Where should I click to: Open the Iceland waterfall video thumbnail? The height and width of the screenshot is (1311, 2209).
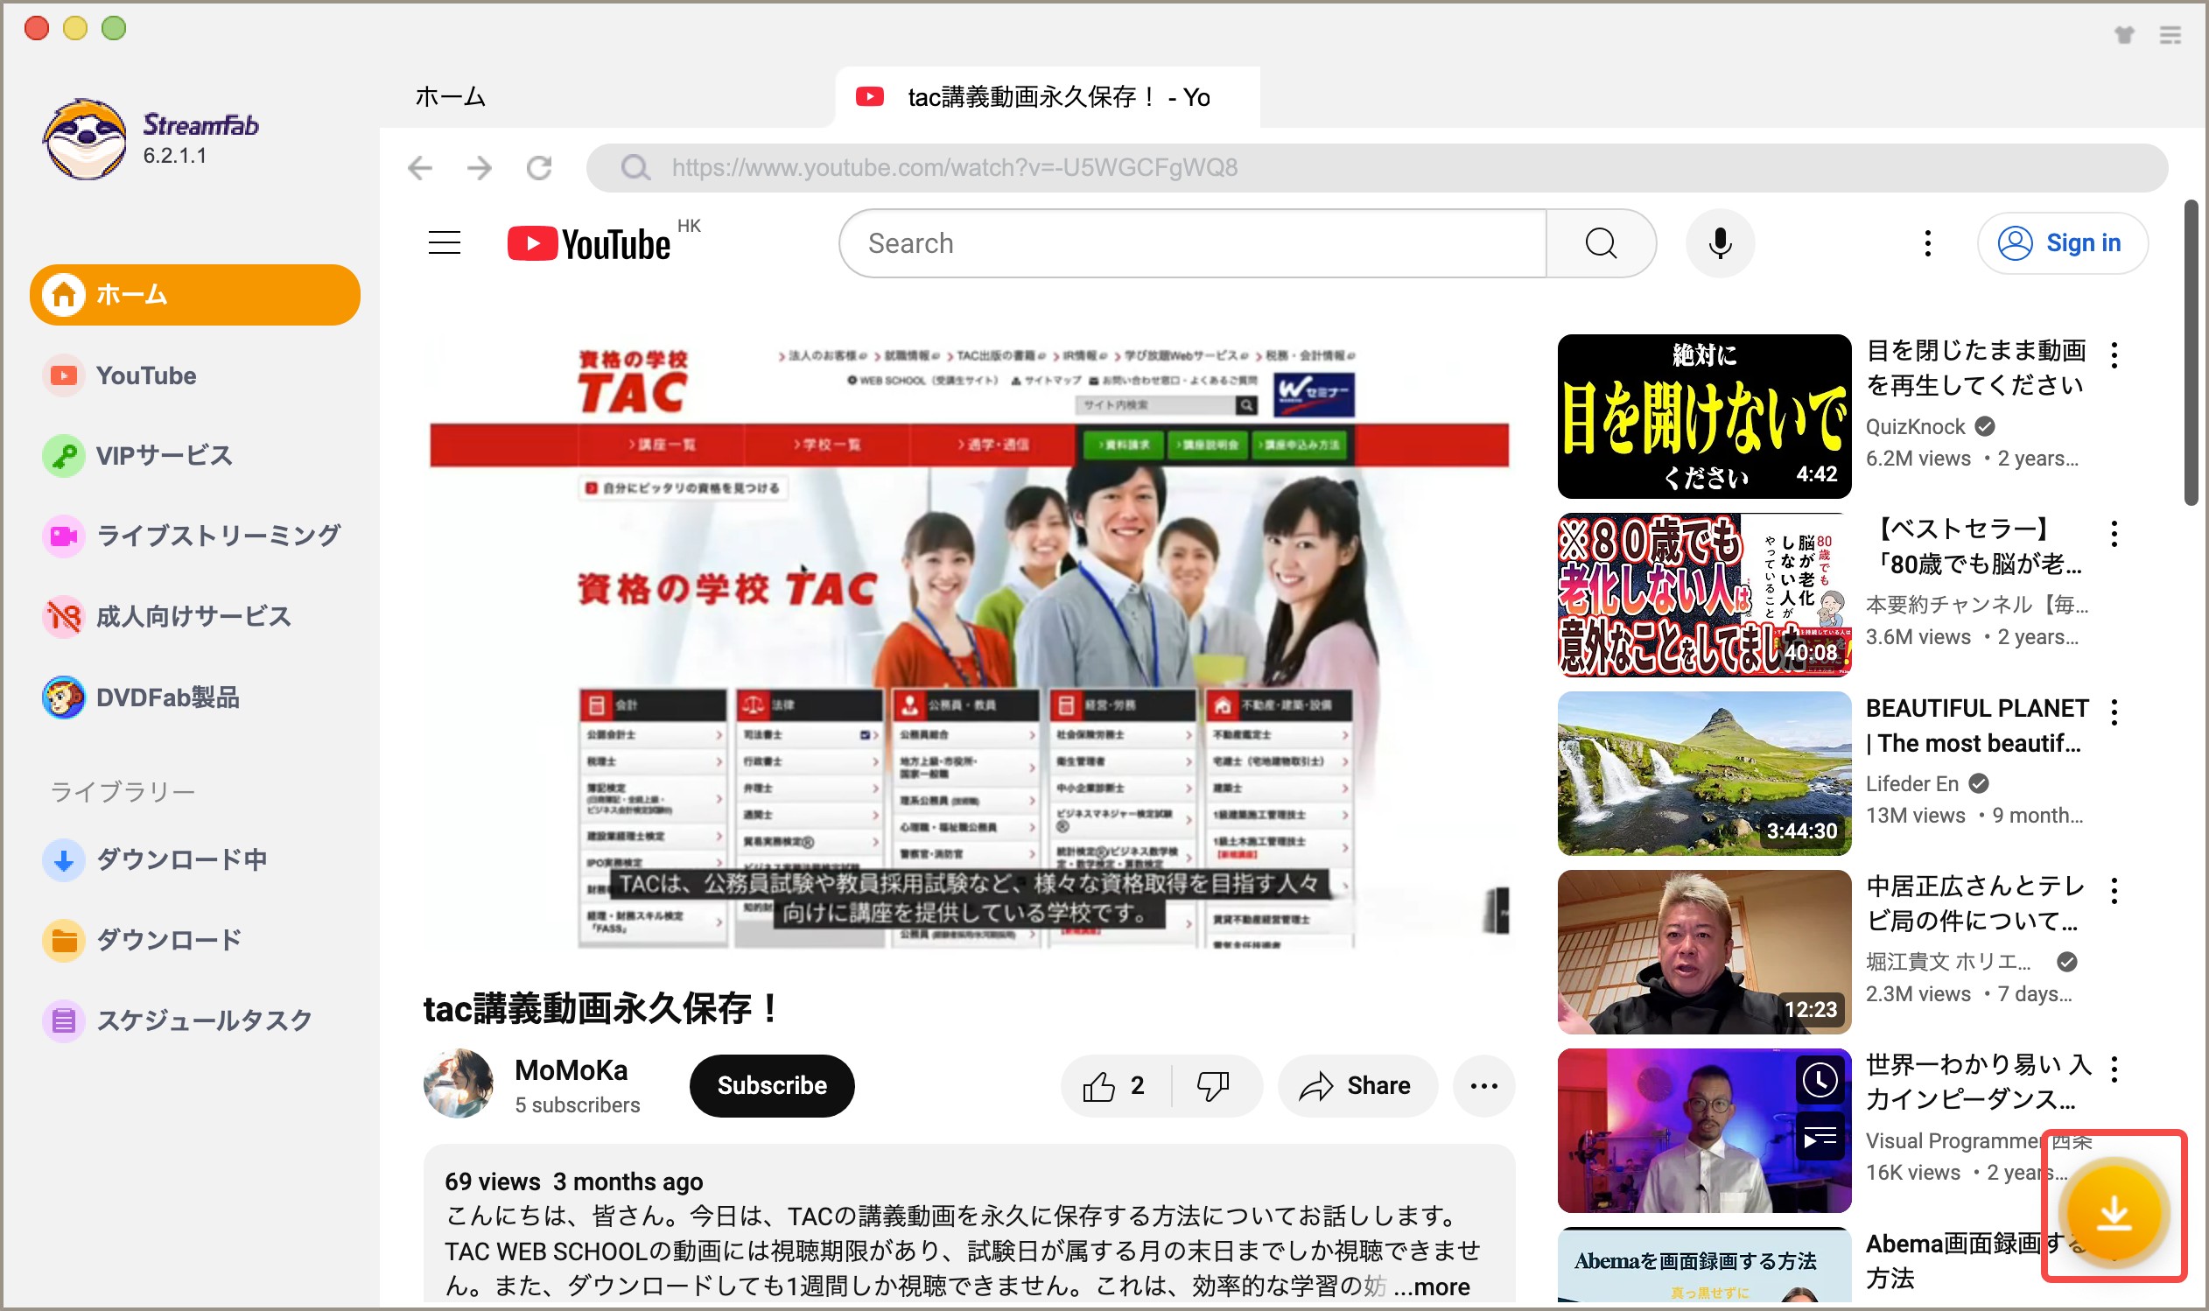pos(1704,774)
